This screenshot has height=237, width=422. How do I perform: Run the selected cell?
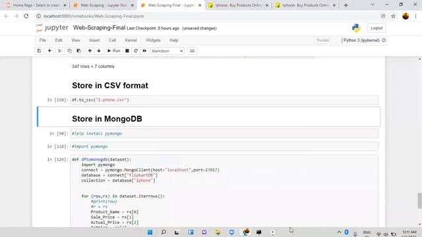pos(114,51)
